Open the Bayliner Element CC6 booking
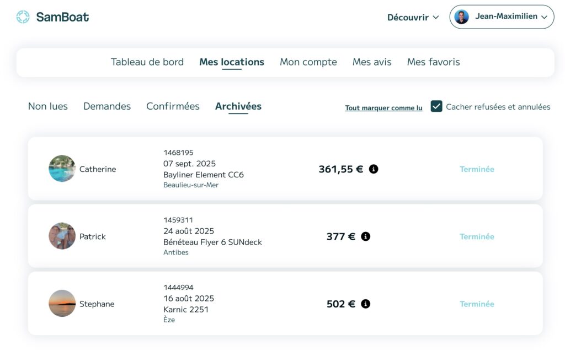 tap(203, 175)
